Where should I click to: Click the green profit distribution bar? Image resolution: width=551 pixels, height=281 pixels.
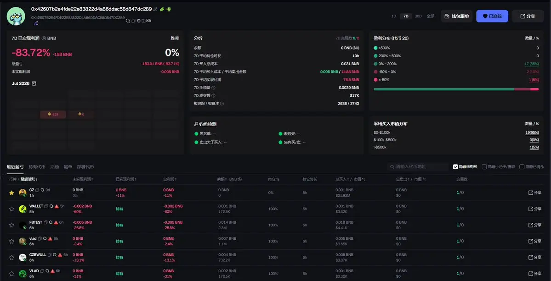tap(444, 89)
